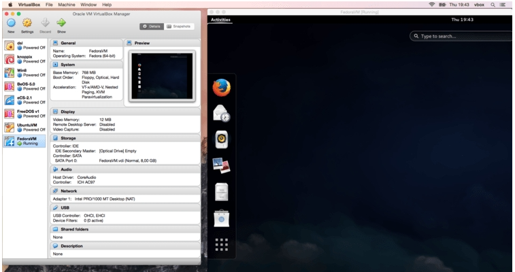Open the Shared folders section header

pyautogui.click(x=125, y=229)
